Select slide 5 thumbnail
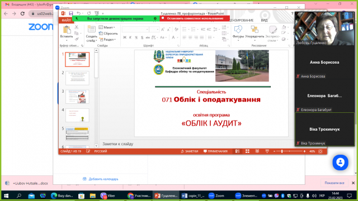 point(77,134)
